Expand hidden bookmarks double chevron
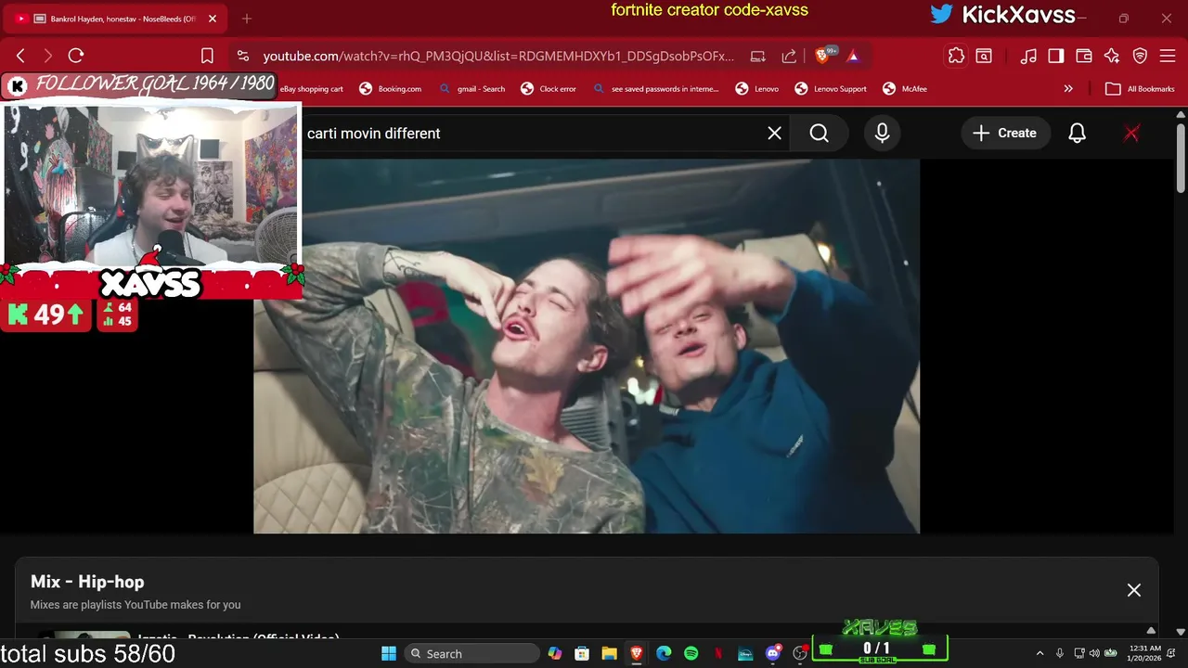 pos(1068,89)
